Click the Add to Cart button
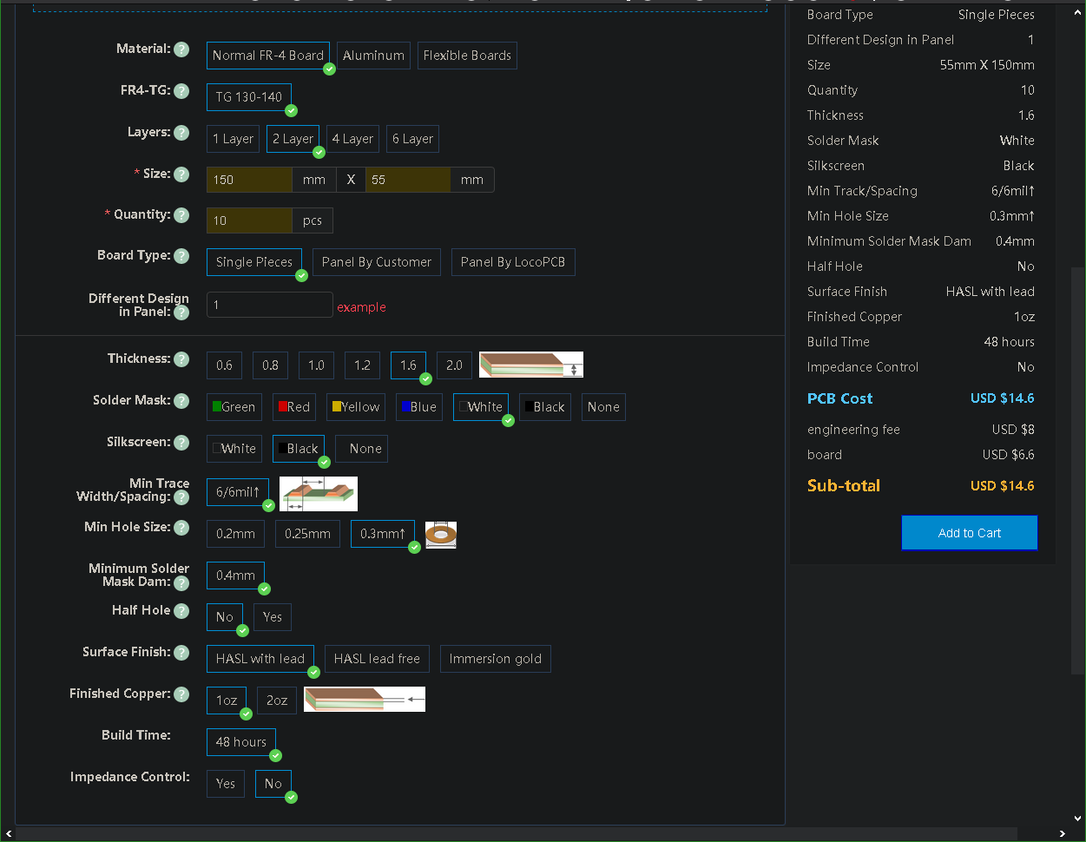 (x=970, y=533)
